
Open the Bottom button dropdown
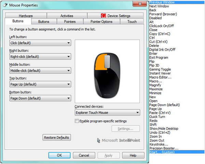tap(40, 98)
